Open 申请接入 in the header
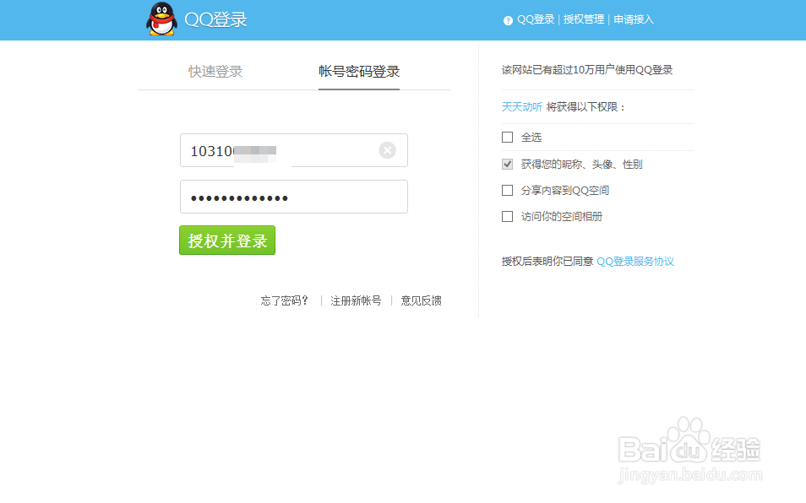This screenshot has height=503, width=806. [634, 19]
